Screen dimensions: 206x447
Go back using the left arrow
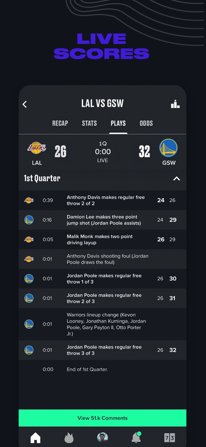point(25,104)
